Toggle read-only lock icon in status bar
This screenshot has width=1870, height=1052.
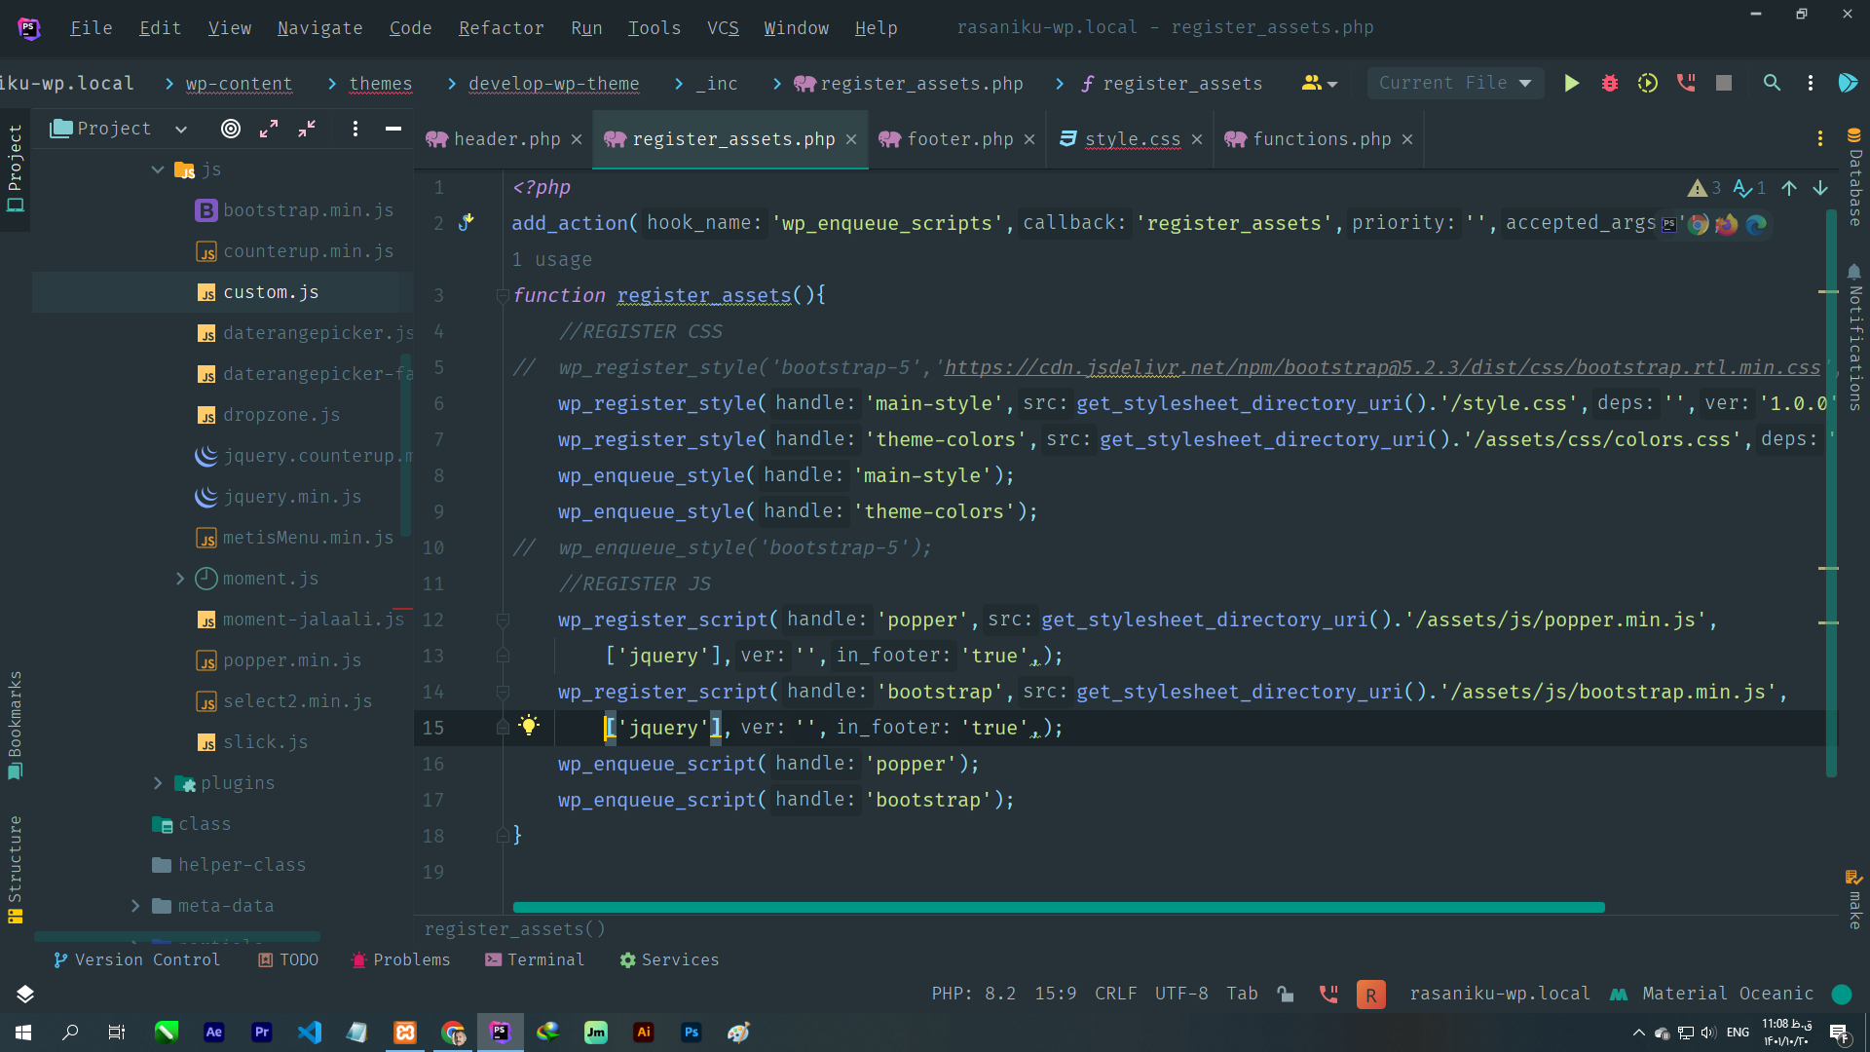point(1286,994)
